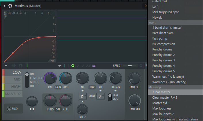The image size is (203, 121).
Task: Click the POST gain knob
Action: pos(66,78)
